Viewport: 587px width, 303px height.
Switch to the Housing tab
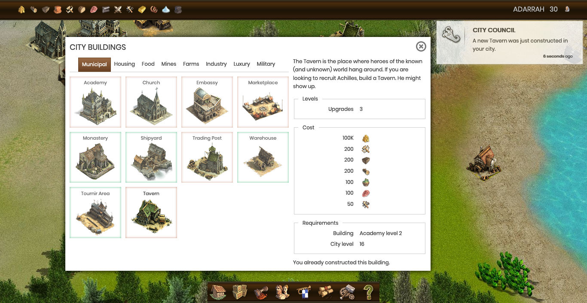pyautogui.click(x=125, y=64)
